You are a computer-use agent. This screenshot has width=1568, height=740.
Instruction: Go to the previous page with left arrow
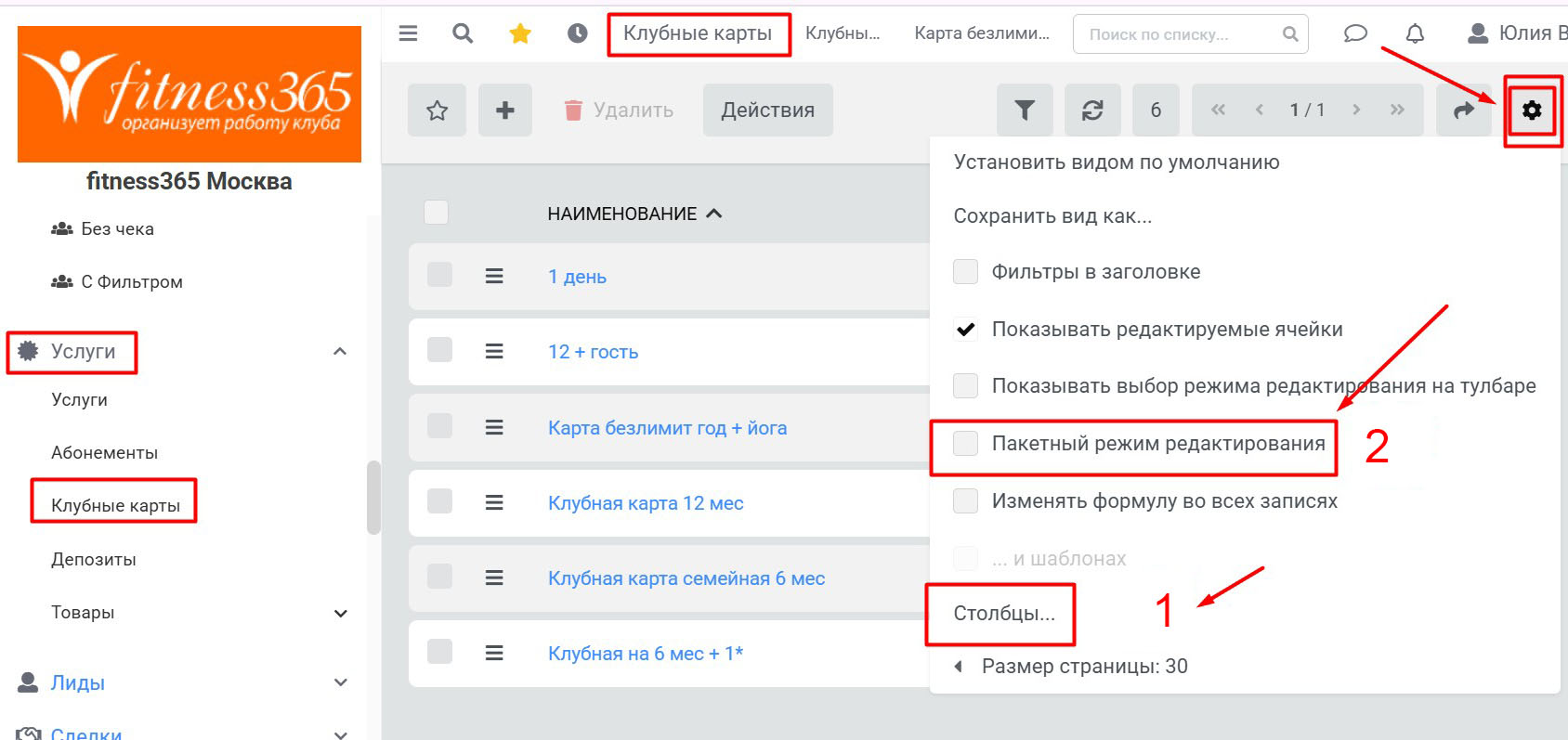tap(1260, 110)
